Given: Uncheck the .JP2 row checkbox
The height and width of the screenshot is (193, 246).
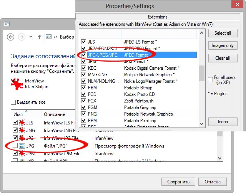Looking at the screenshot, I should tap(15, 138).
